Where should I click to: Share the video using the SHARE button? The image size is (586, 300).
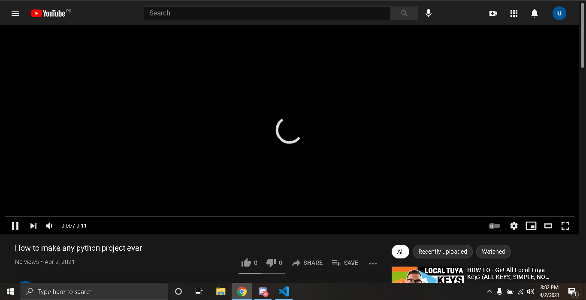[307, 263]
